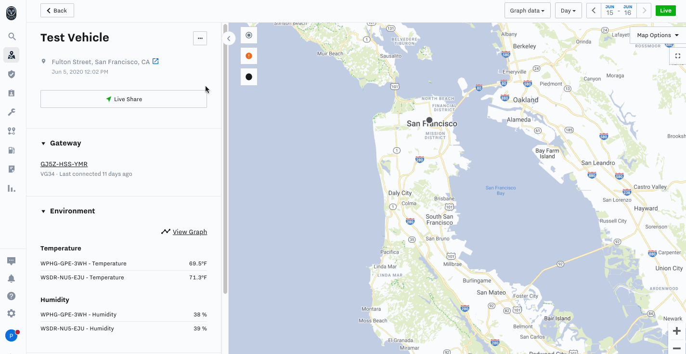Open the fuel pump icon in sidebar
The height and width of the screenshot is (354, 686).
(12, 150)
